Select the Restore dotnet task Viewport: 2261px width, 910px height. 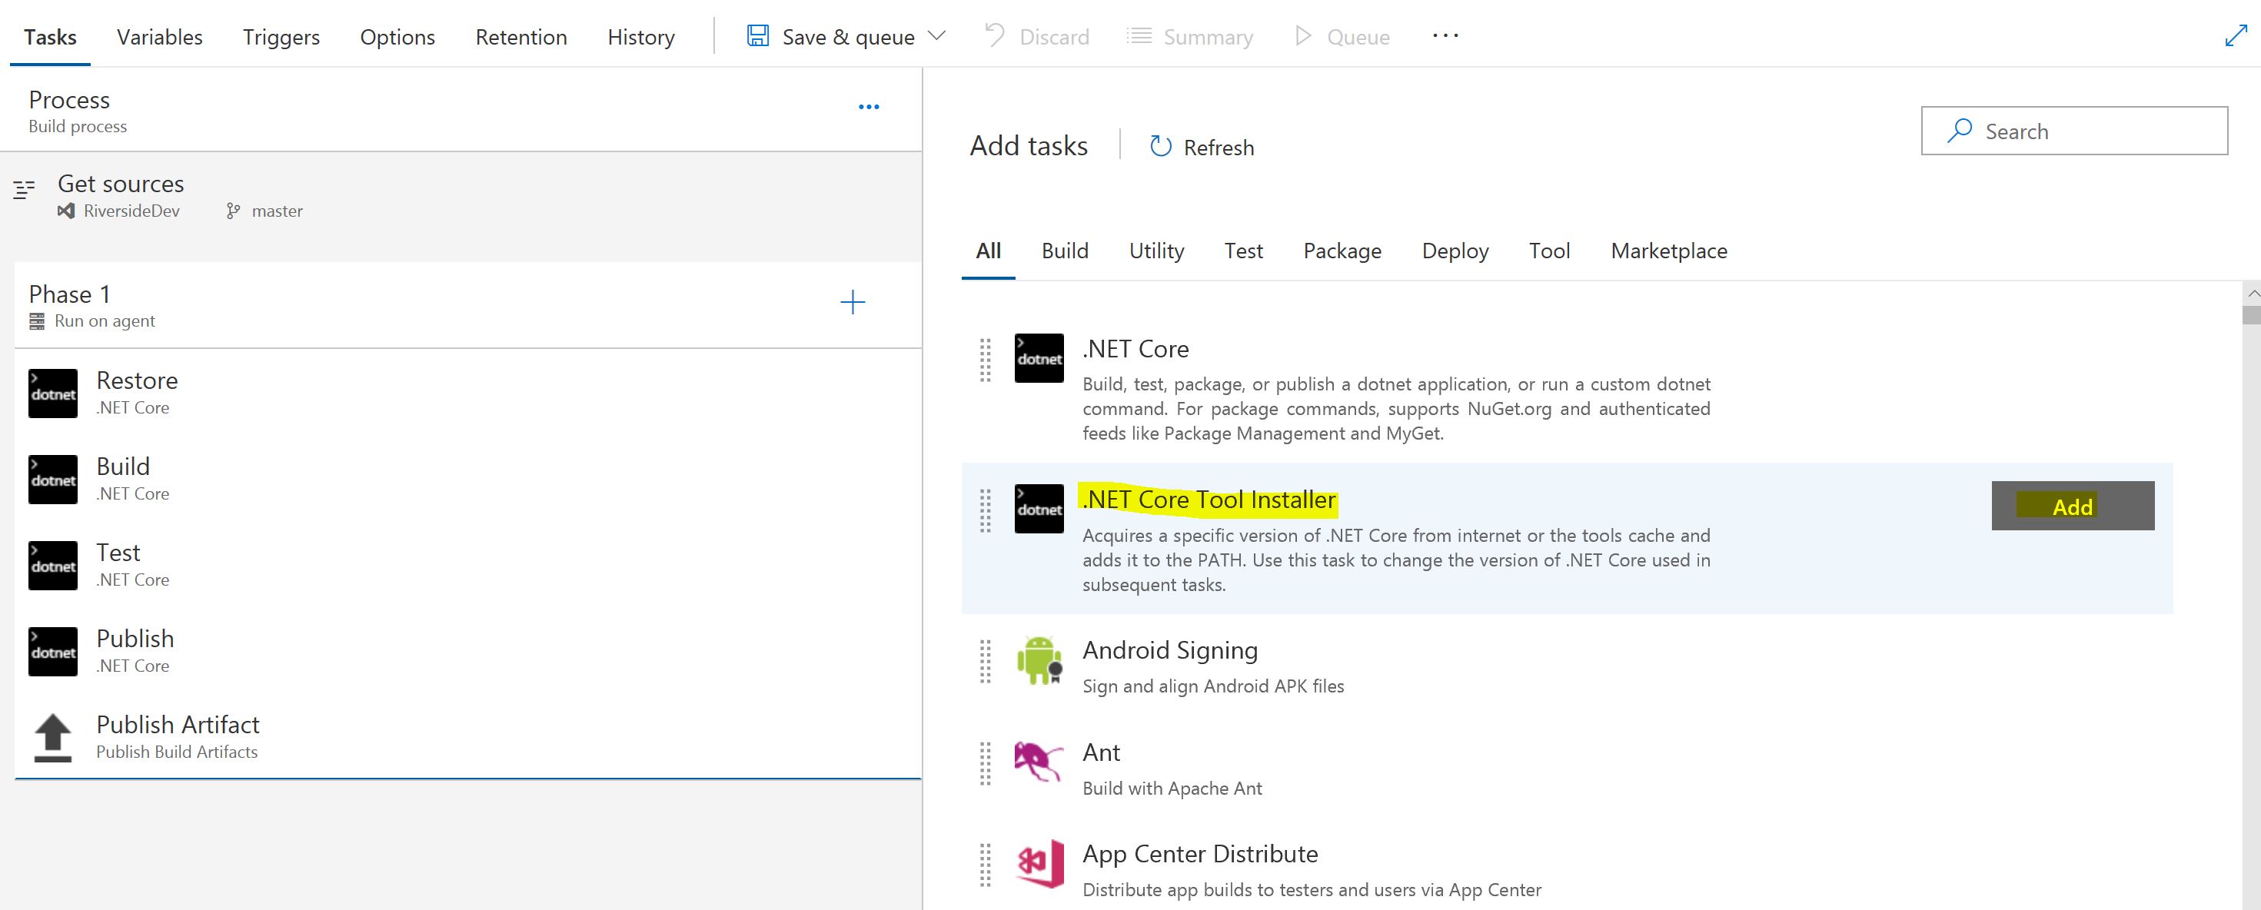137,391
